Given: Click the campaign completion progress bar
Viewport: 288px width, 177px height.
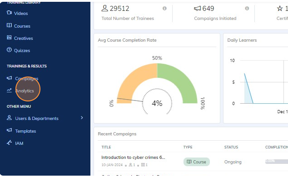Looking at the screenshot, I should point(277,162).
